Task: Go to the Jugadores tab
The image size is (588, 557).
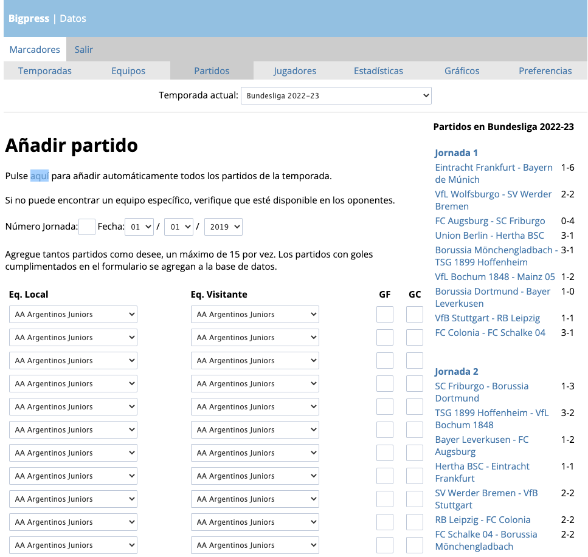Action: point(295,71)
